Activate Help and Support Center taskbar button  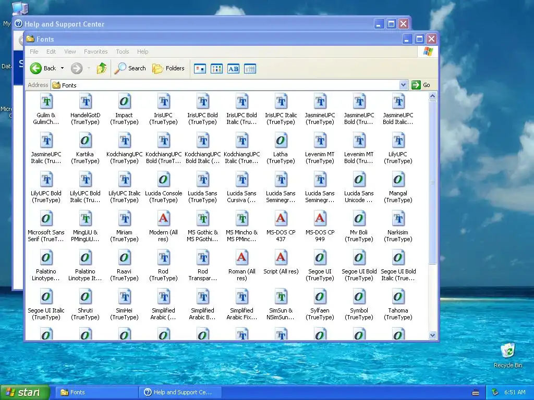click(180, 393)
